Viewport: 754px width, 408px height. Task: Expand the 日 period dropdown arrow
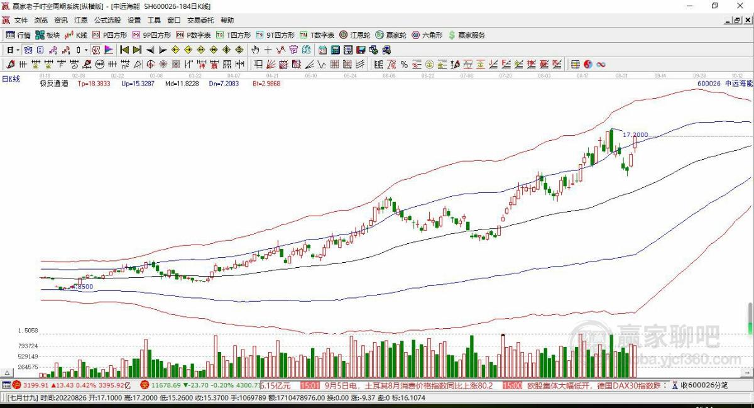coord(18,50)
